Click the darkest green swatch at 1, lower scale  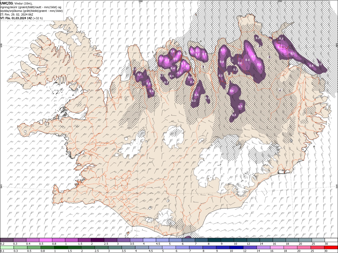pos(61,247)
